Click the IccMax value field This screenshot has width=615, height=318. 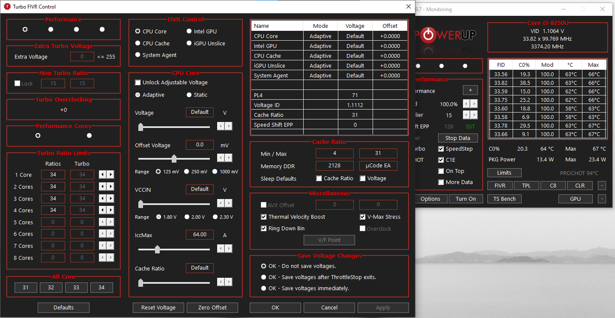pyautogui.click(x=200, y=235)
